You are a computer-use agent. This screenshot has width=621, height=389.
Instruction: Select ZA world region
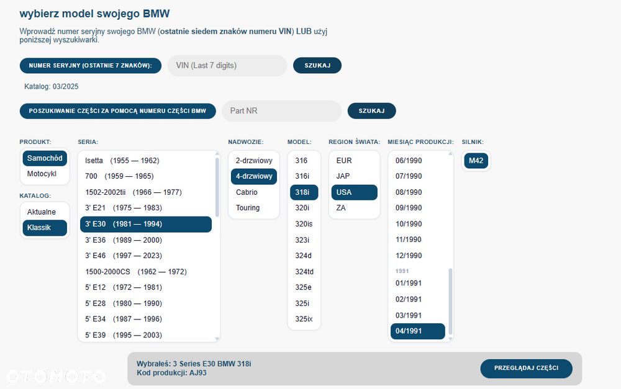pyautogui.click(x=354, y=208)
